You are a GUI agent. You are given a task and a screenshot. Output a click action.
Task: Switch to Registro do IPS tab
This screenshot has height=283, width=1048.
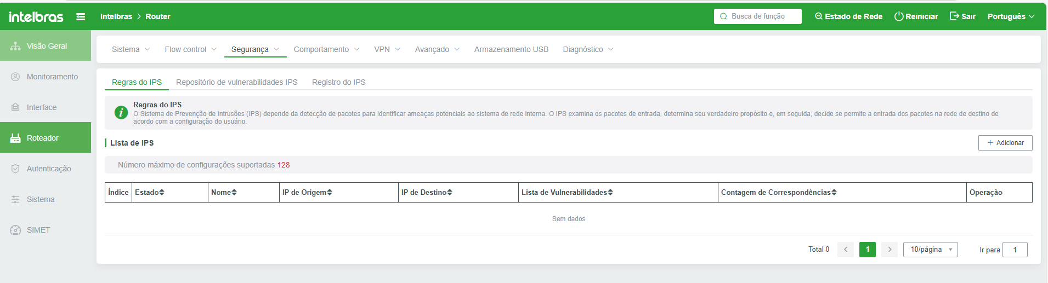pyautogui.click(x=338, y=82)
